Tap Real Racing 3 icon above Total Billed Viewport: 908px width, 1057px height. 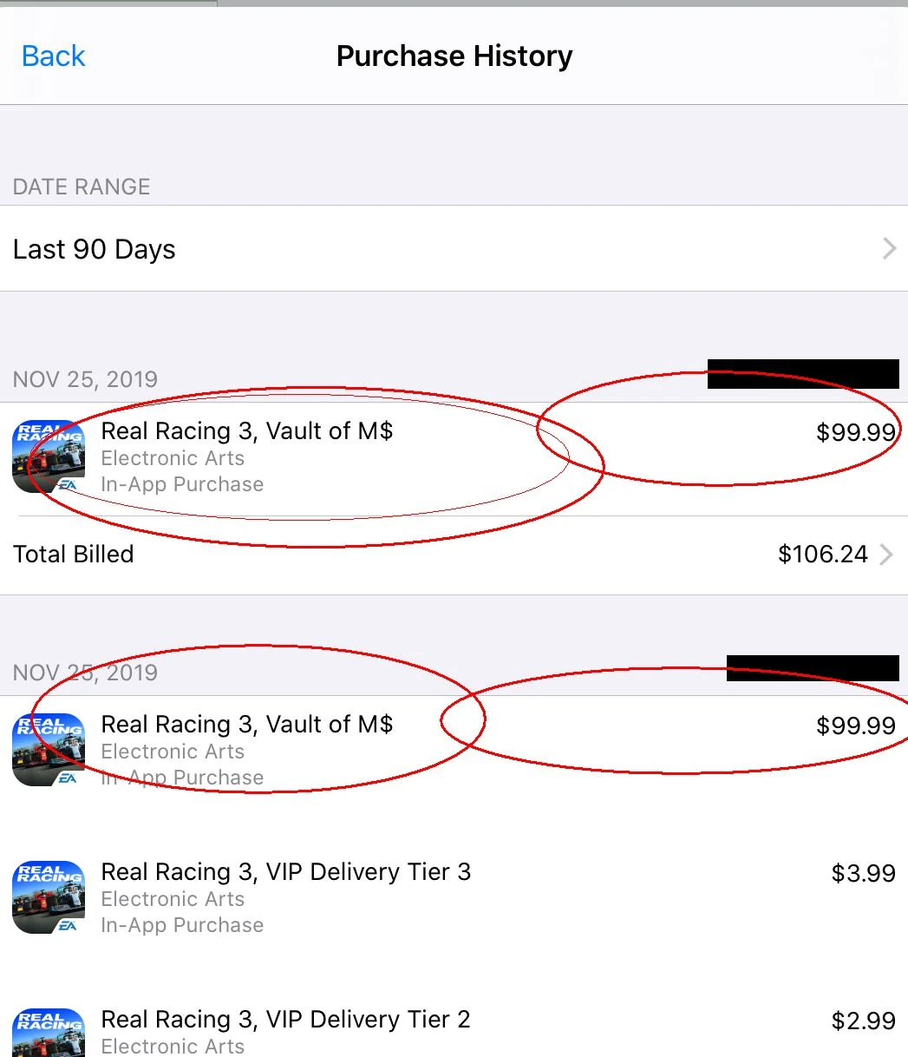pos(49,456)
